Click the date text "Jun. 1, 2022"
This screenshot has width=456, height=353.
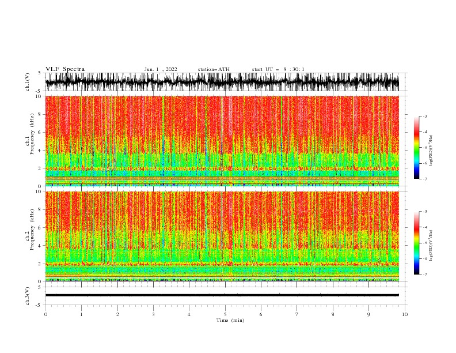pos(161,69)
